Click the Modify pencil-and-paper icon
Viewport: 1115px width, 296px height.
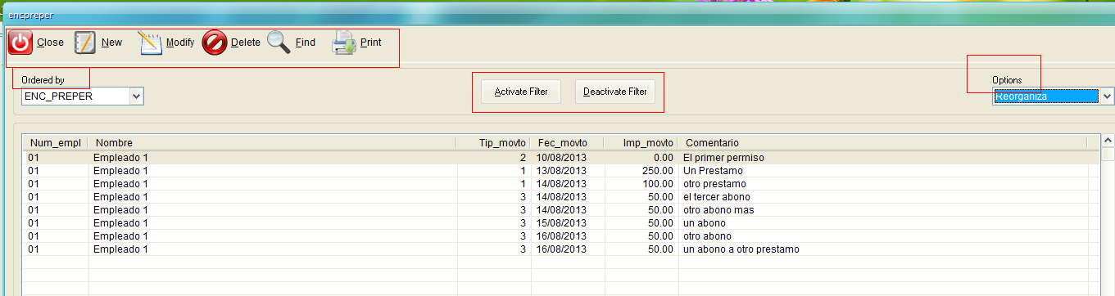[151, 43]
